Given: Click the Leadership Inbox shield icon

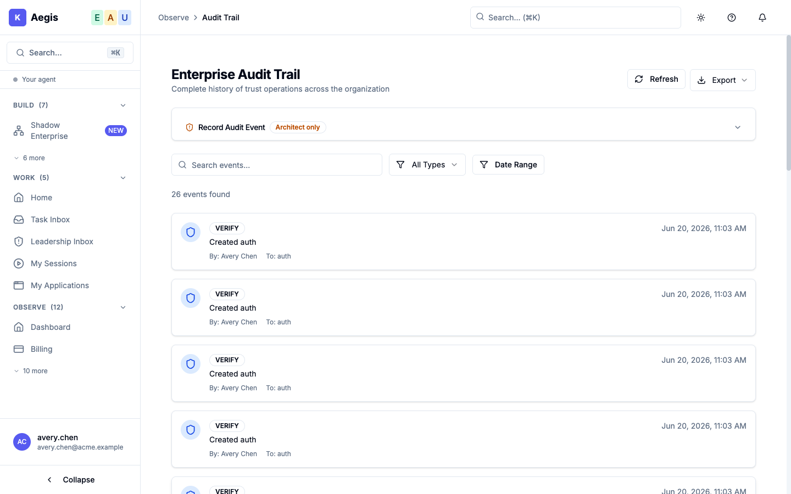Looking at the screenshot, I should click(19, 242).
